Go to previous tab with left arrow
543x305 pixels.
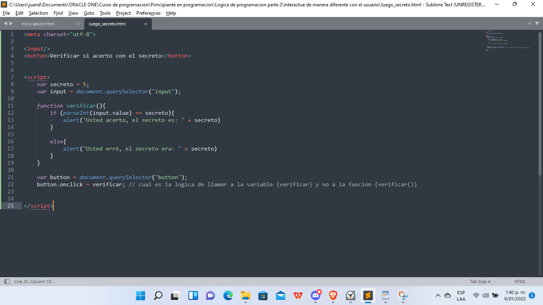tap(6, 24)
